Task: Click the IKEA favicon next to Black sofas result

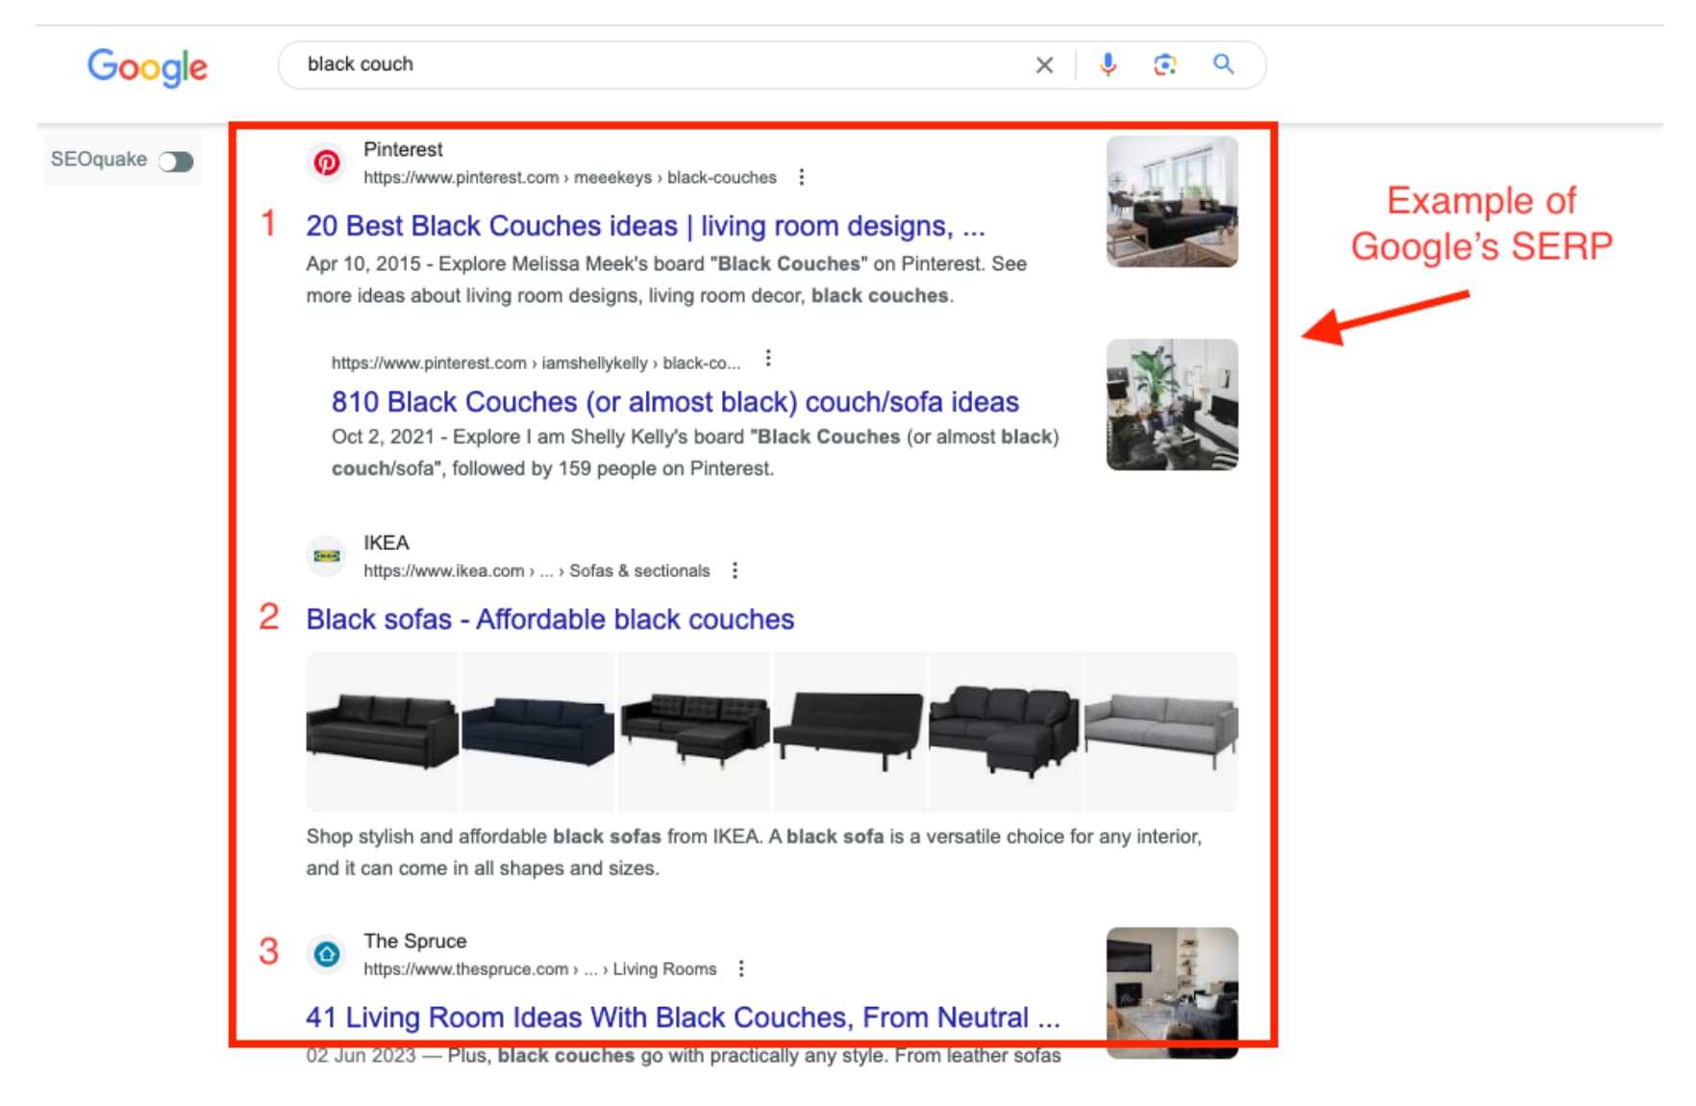Action: 328,556
